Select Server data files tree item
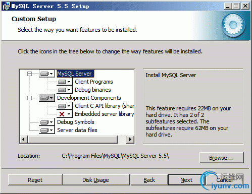 click(77, 130)
